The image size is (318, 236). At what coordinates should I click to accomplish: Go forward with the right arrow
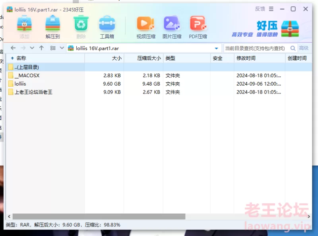point(23,48)
